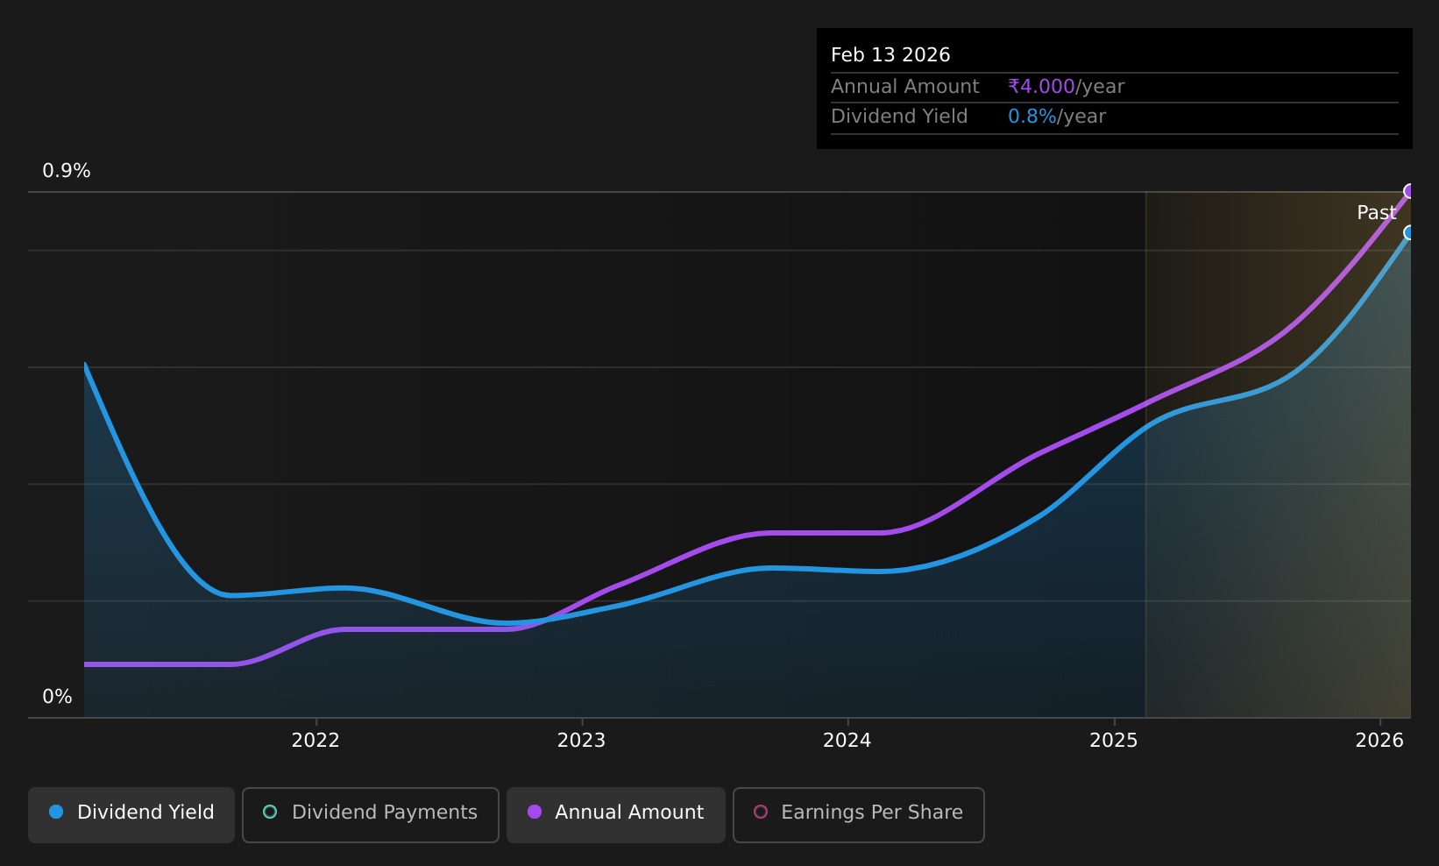Click the 'Dividend Yield' tooltip row label
The width and height of the screenshot is (1439, 866).
coord(899,117)
